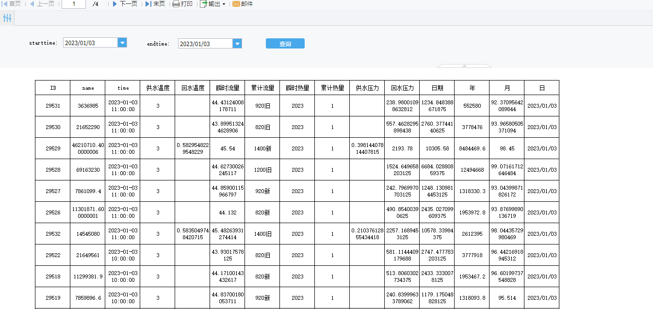Viewport: 653px width, 309px height.
Task: Click the ID column header
Action: click(53, 88)
